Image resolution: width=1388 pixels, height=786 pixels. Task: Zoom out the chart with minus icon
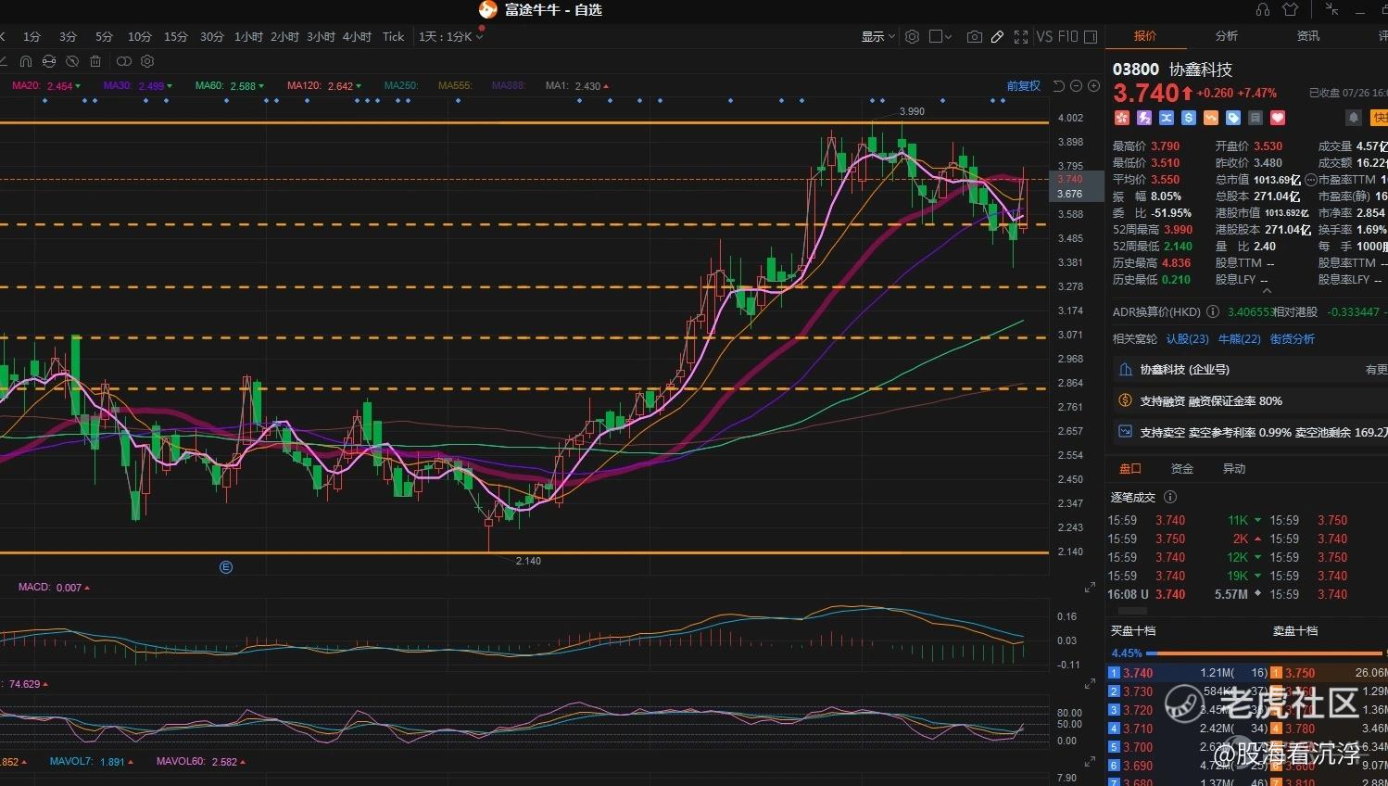click(1076, 86)
